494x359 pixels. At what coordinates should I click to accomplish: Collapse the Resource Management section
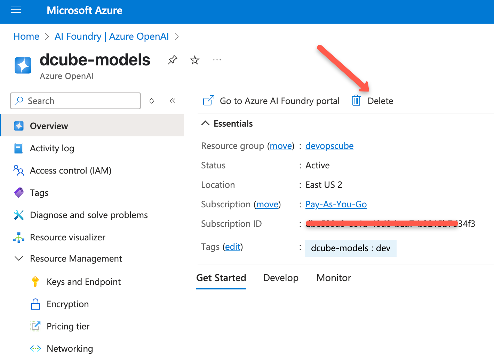pos(19,258)
